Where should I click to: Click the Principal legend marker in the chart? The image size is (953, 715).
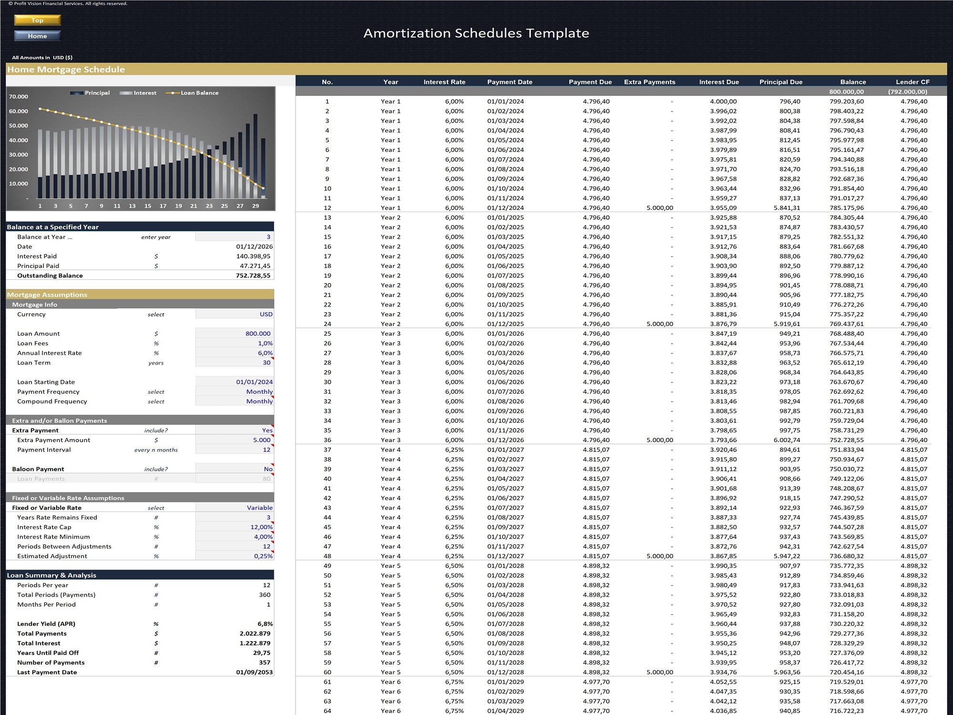pos(78,92)
